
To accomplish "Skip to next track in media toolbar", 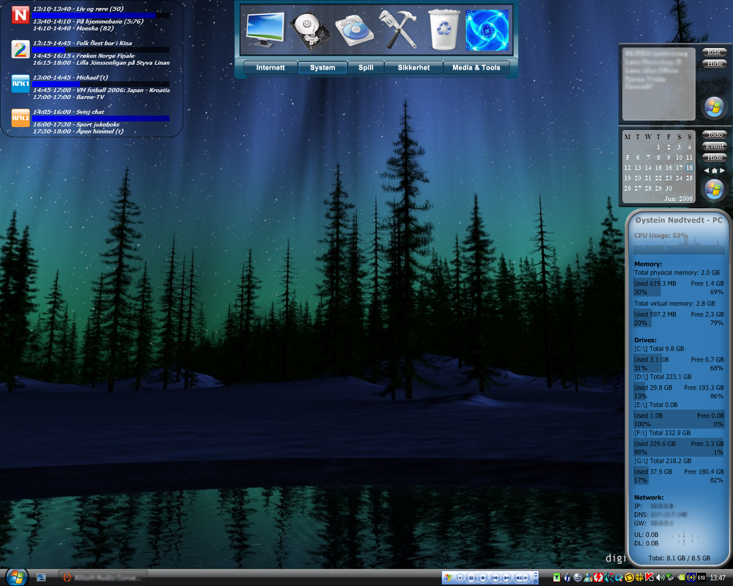I will click(506, 578).
